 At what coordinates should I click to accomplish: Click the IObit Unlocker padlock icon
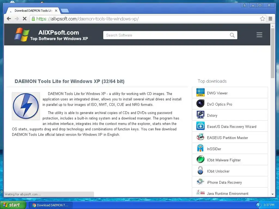[x=200, y=171]
